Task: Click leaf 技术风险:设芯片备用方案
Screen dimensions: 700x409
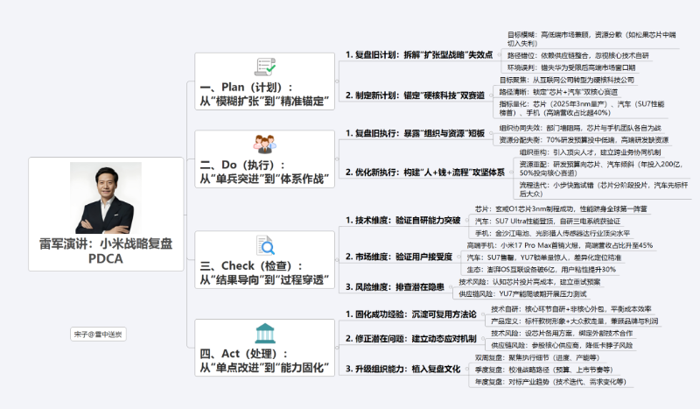Action: tap(562, 333)
